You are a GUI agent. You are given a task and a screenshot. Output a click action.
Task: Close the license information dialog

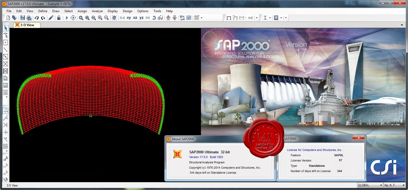(359, 138)
